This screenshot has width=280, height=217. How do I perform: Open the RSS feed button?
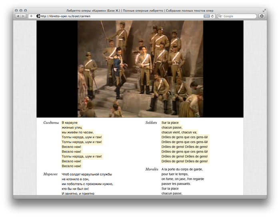206,16
